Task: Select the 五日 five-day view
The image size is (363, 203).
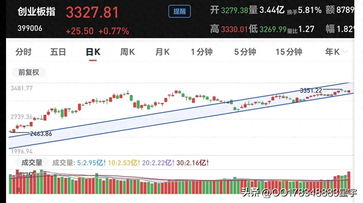Action: [x=58, y=52]
